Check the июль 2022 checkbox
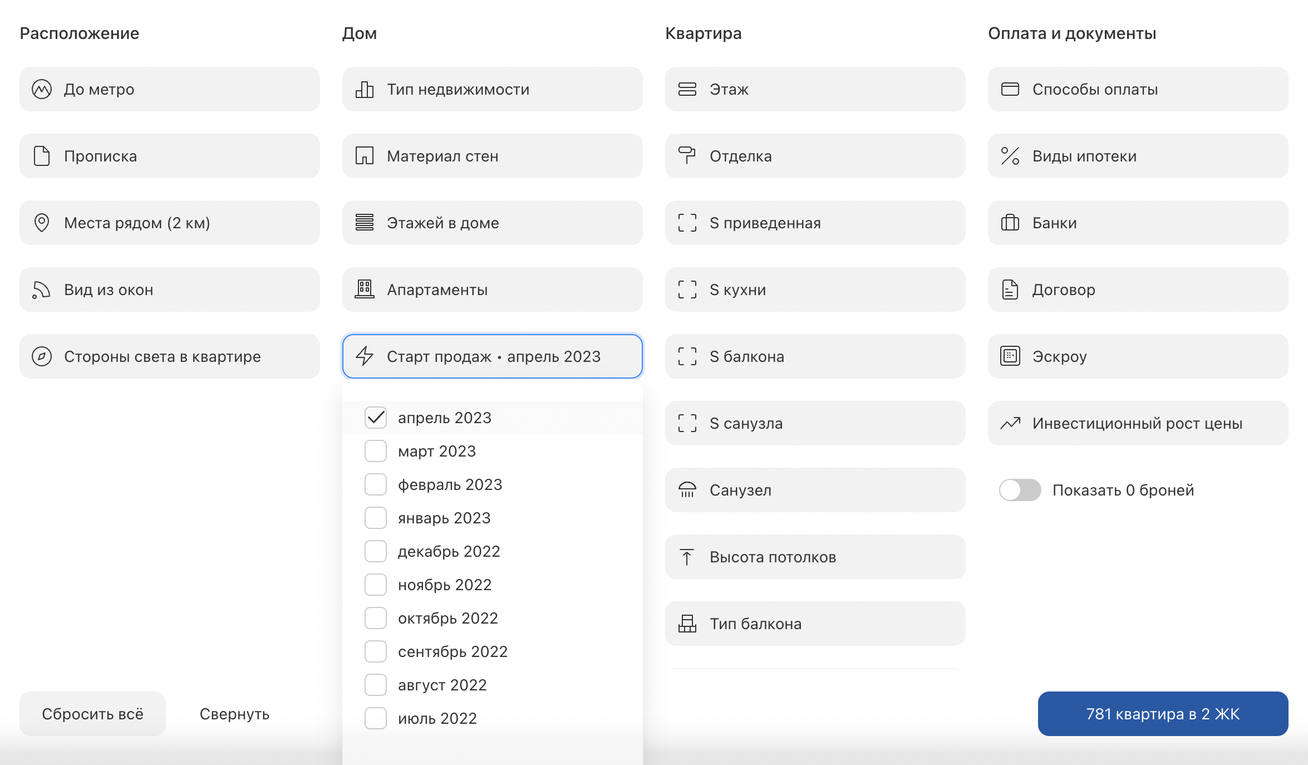 376,718
